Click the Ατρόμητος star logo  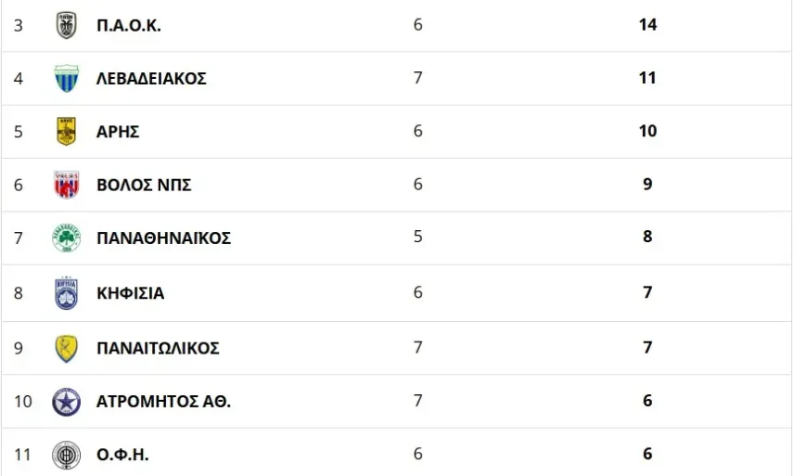67,402
